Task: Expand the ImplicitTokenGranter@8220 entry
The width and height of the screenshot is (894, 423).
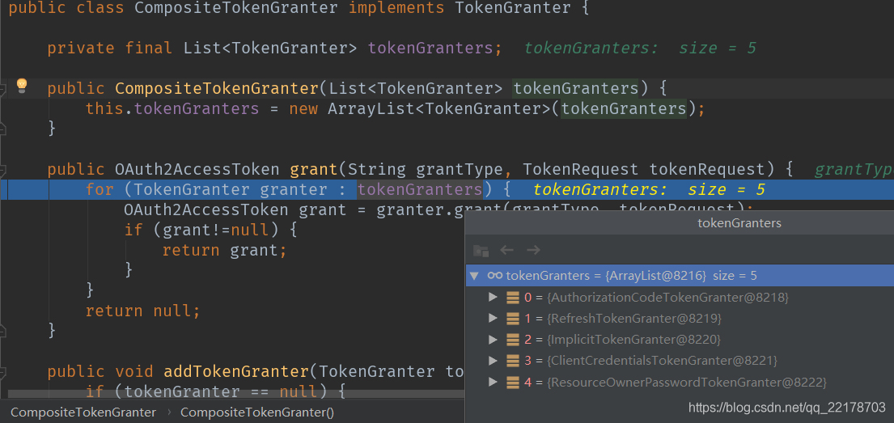Action: pos(494,340)
